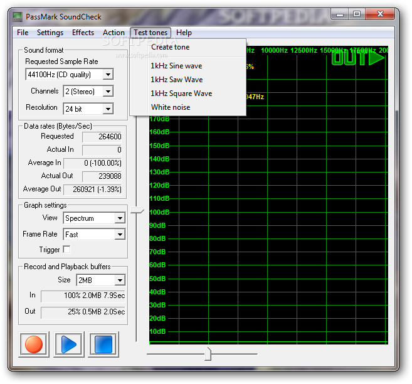
Task: Click the Actual Out value field
Action: [x=102, y=176]
